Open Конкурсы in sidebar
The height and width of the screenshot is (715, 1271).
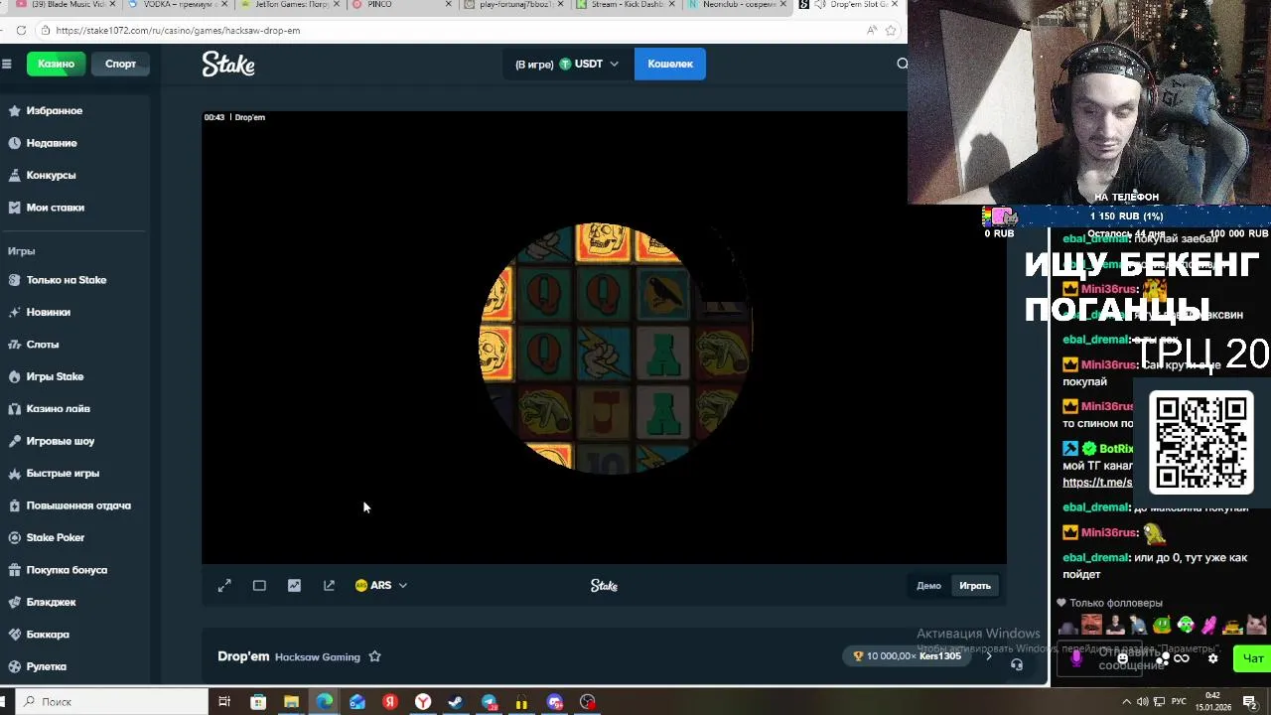click(51, 175)
